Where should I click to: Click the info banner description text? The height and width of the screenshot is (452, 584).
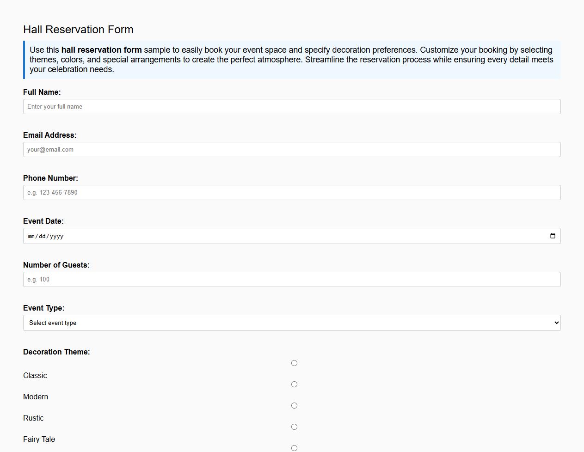(291, 59)
